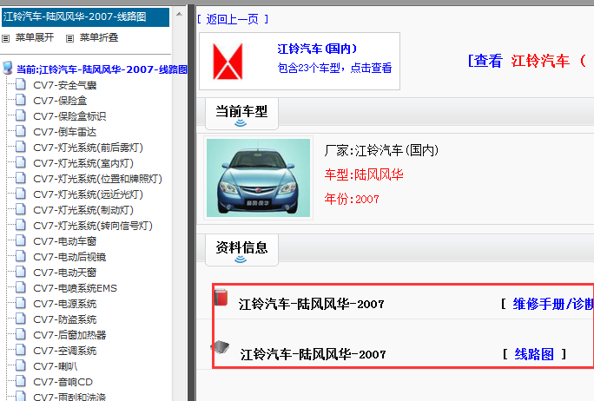Open tree item CV7-灯光系统(制动灯)
Screen dimensions: 594x401
pos(83,210)
